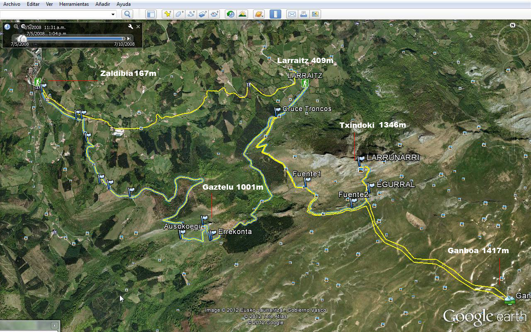Toggle historical imagery clock button
This screenshot has width=531, height=332.
tap(231, 14)
